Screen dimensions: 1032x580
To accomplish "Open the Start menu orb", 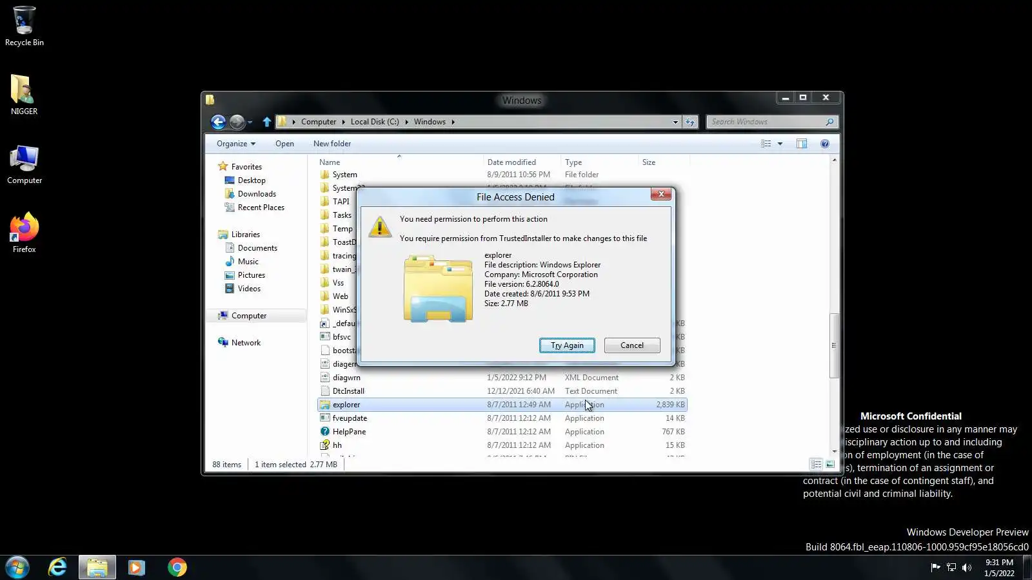I will click(17, 567).
